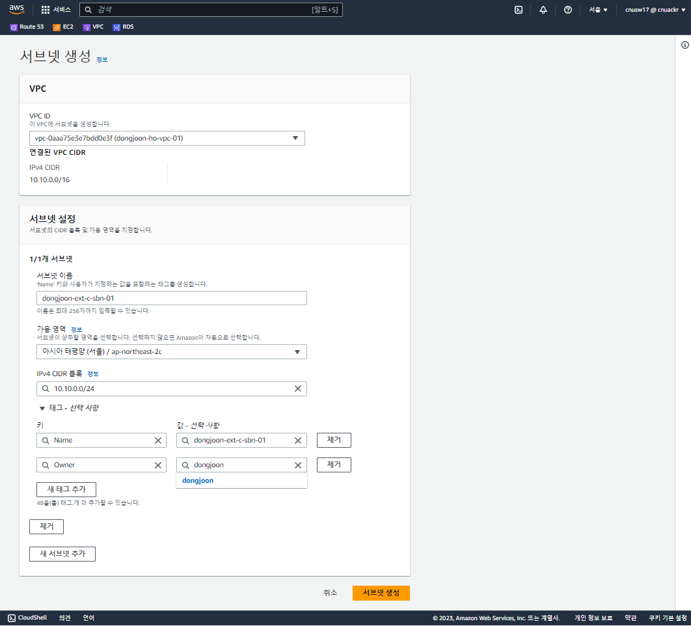
Task: Open the RDS shortcut
Action: pos(124,27)
